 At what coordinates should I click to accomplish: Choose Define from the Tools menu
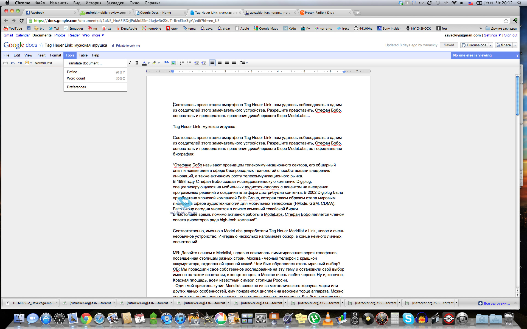click(x=95, y=72)
